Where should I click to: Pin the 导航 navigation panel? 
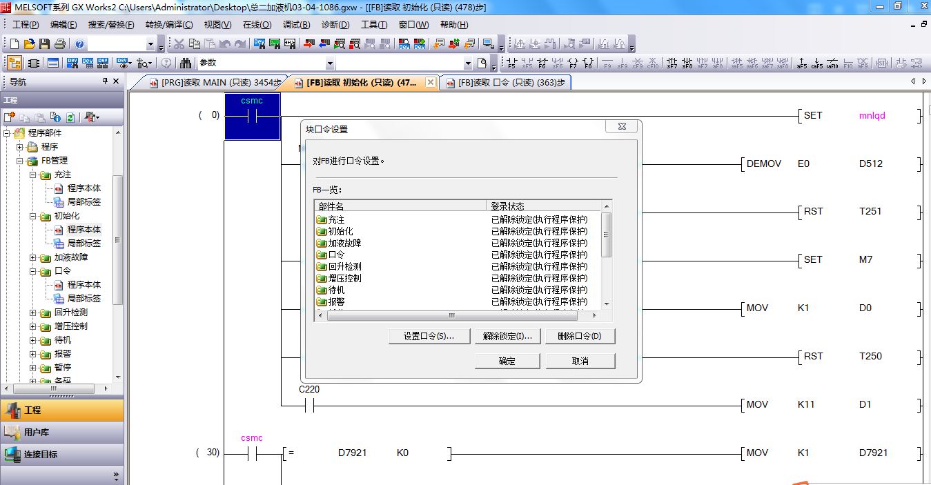click(x=105, y=81)
